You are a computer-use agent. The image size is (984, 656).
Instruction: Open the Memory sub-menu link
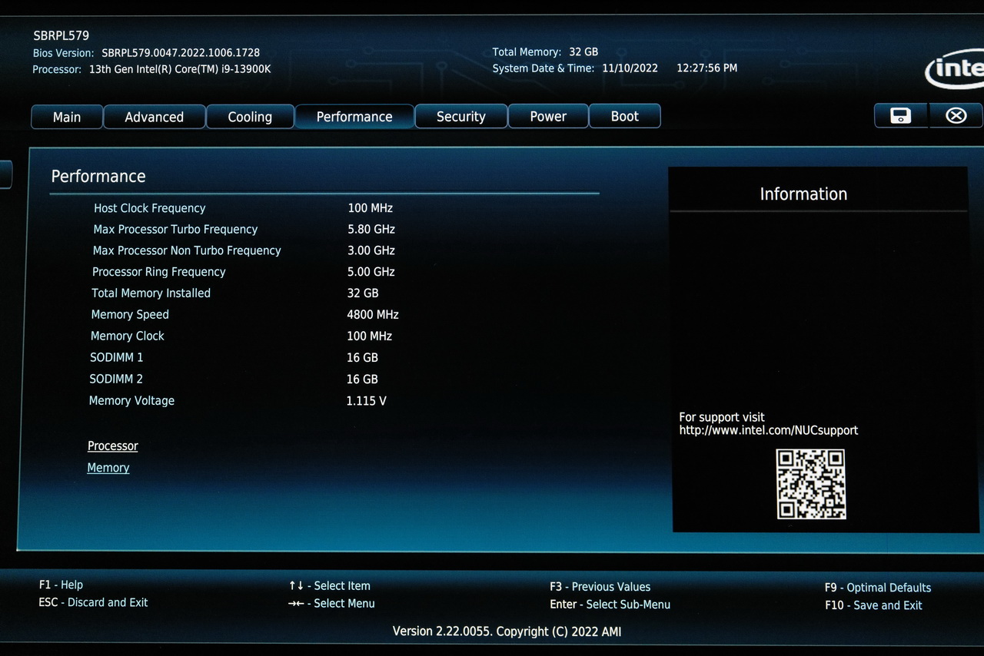108,468
